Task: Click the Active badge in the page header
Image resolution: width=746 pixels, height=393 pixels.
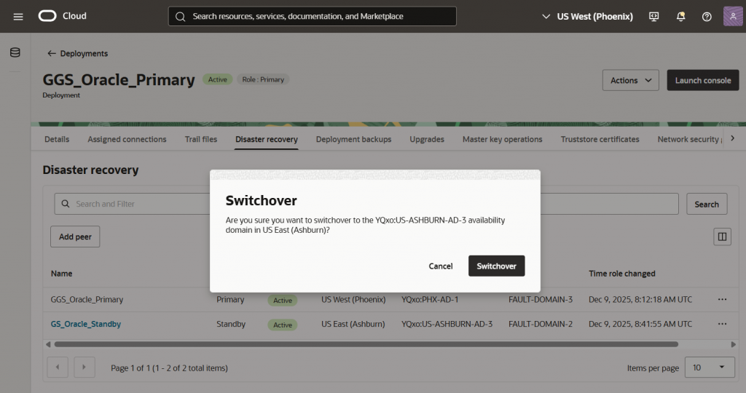Action: tap(217, 79)
